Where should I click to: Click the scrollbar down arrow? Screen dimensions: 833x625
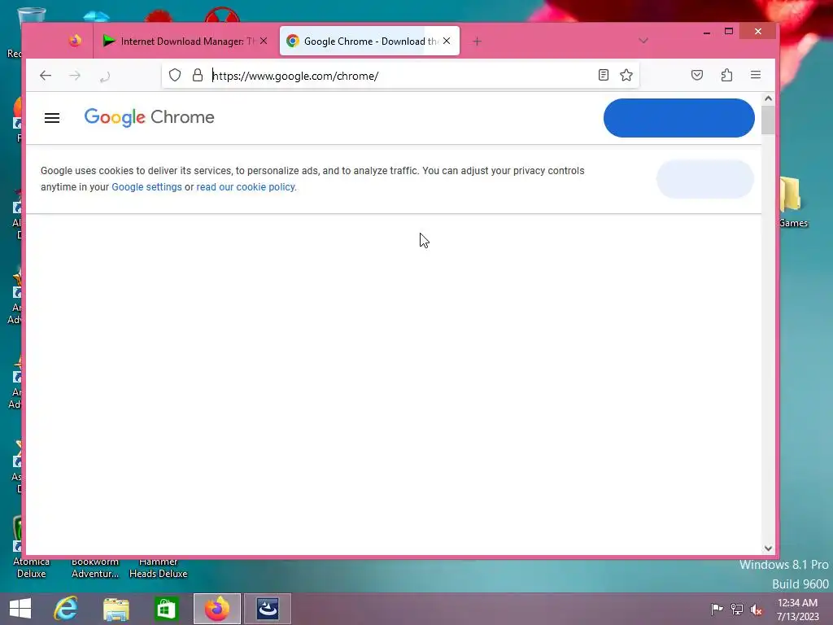pos(768,549)
